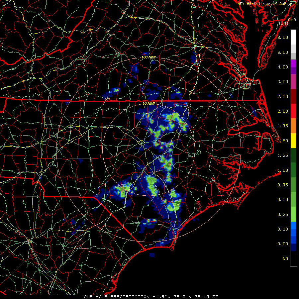The image size is (299, 299).
Task: Pick the light blue swatch above 0.10
Action: coord(293,225)
